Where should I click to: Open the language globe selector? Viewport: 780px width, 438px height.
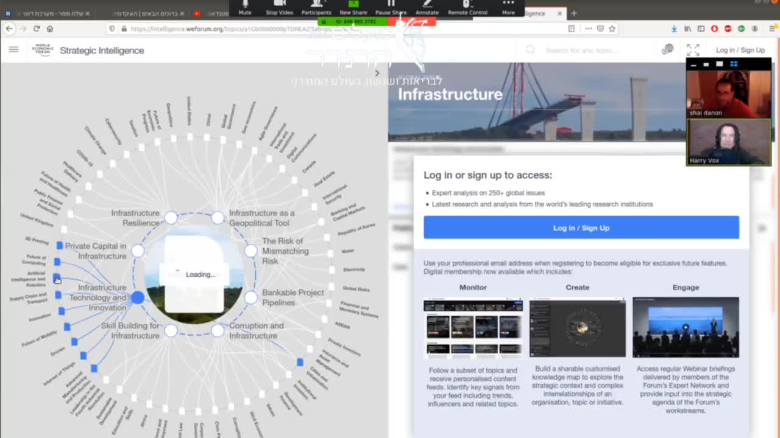pos(668,49)
